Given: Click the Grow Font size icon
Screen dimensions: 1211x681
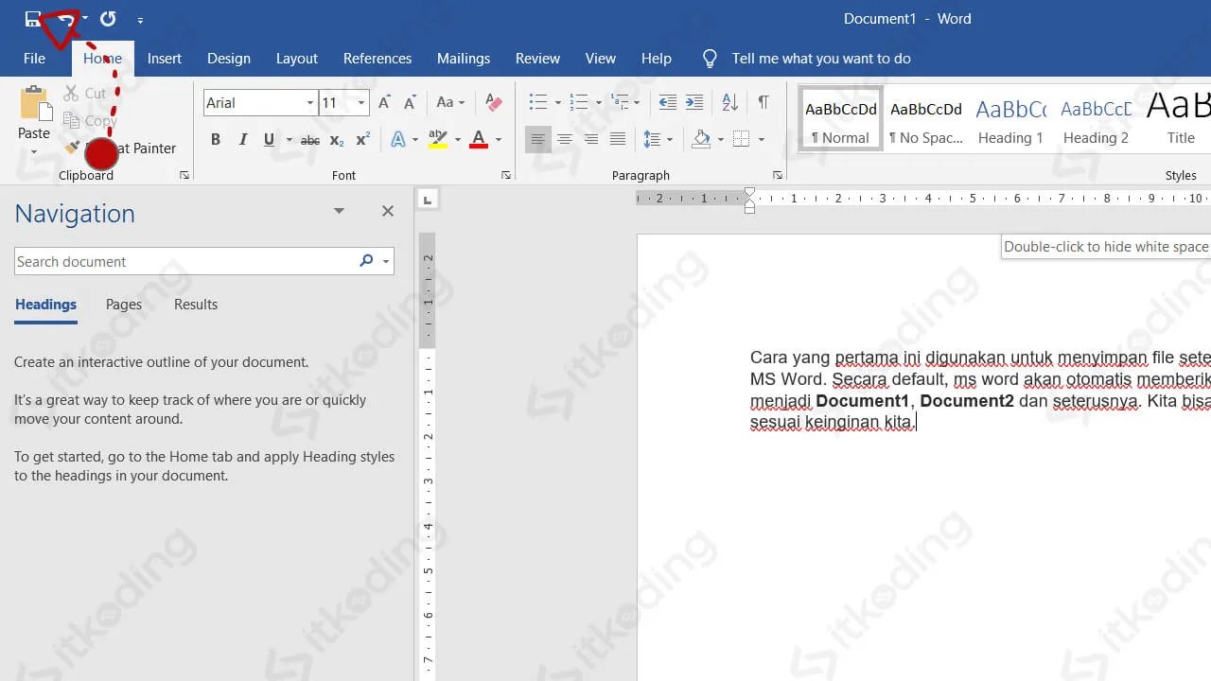Looking at the screenshot, I should 384,102.
